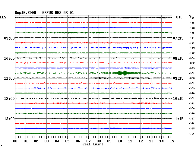Select minute tick label 12 on time axis
This screenshot has height=149, width=196.
141,141
